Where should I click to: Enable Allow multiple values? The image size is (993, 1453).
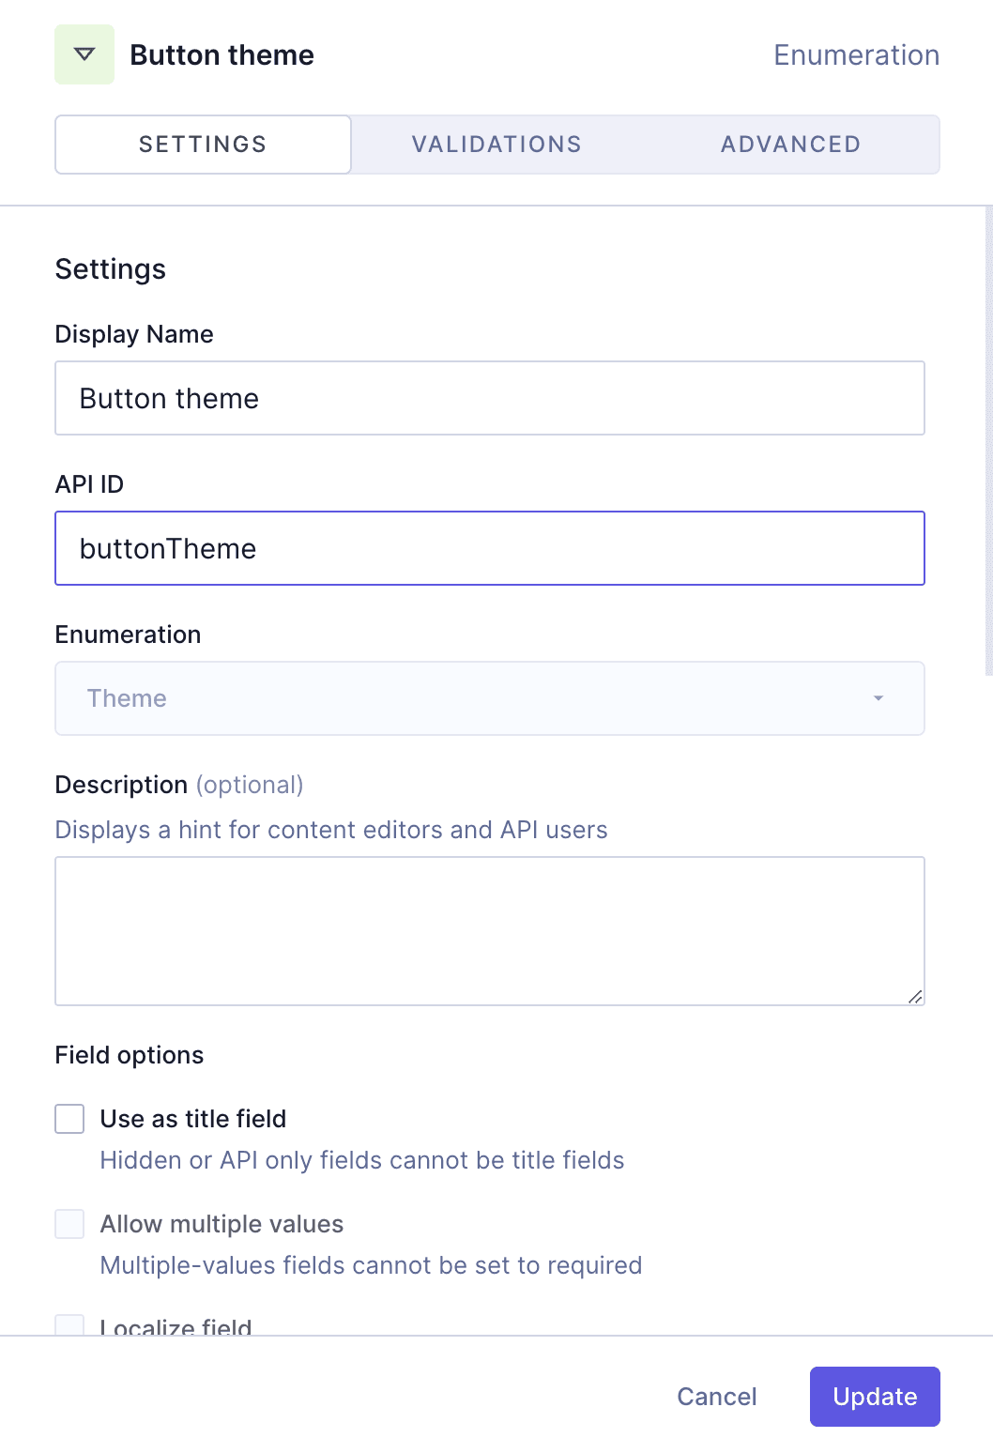tap(69, 1223)
